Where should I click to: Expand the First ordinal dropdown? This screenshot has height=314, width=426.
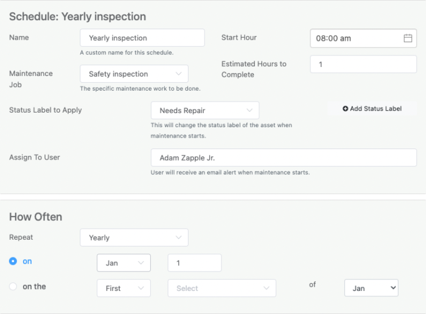pyautogui.click(x=124, y=288)
